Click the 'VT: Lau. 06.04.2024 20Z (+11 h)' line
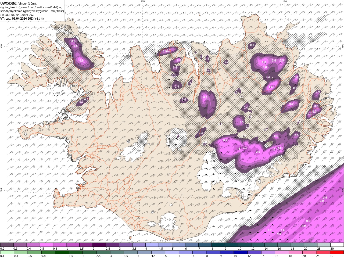This screenshot has width=344, height=258. [x=22, y=19]
